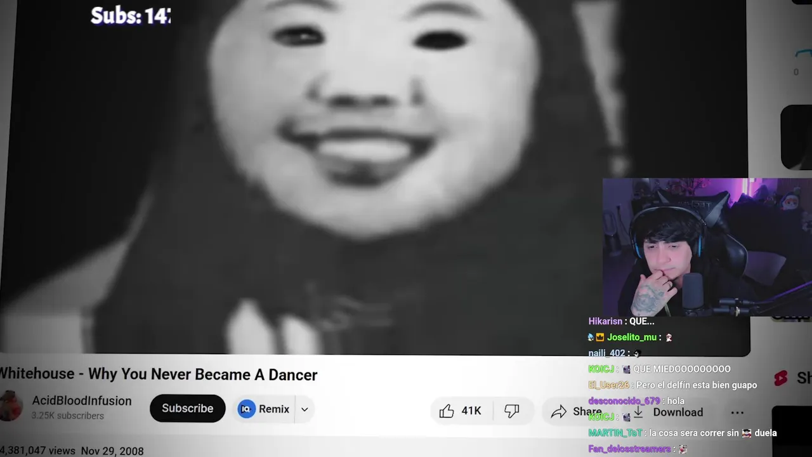Click the red Shorts icon at right
The height and width of the screenshot is (457, 812).
click(781, 378)
